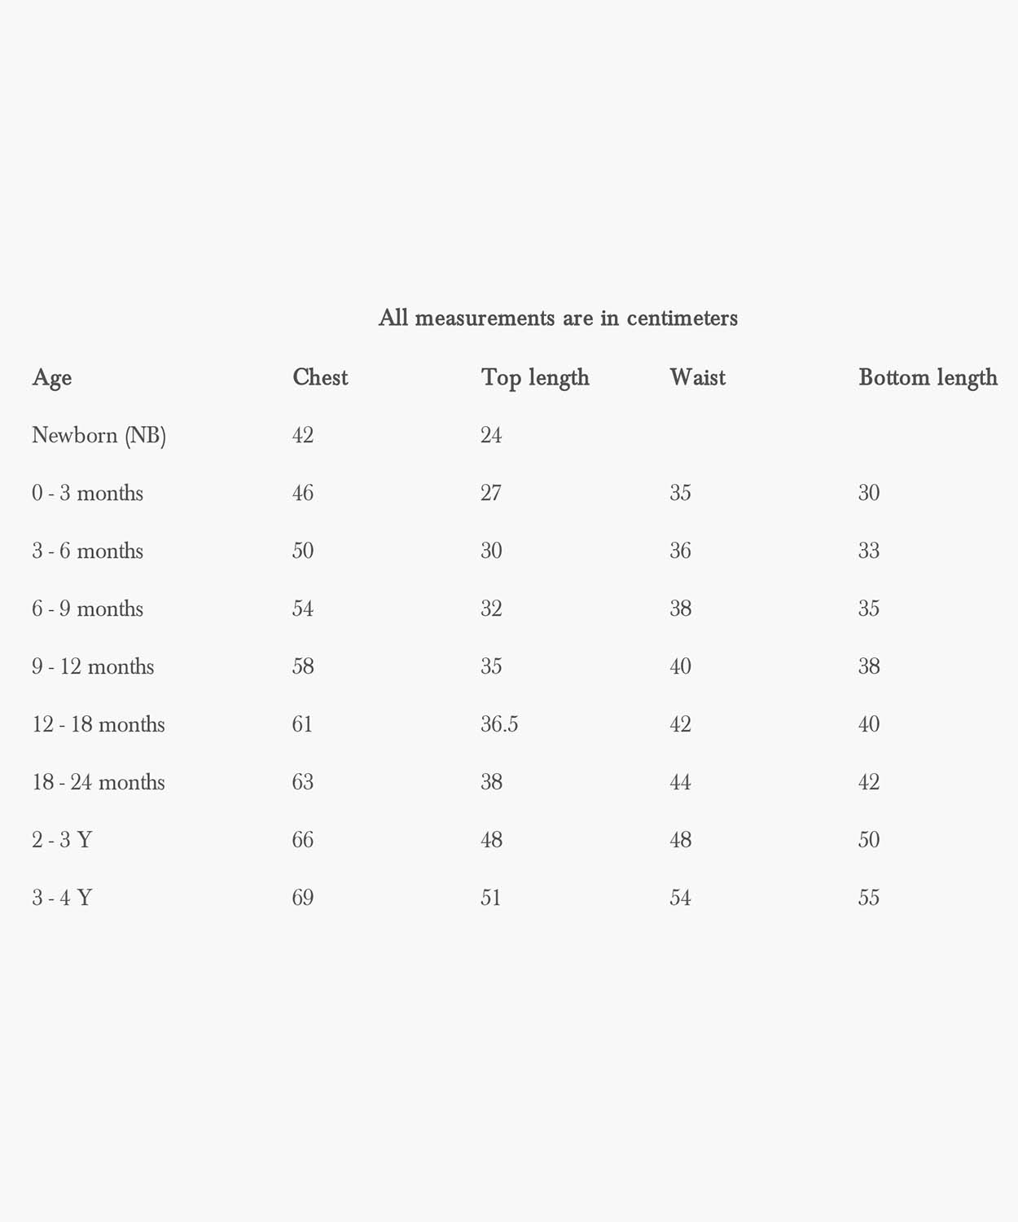Select the 12 - 18 months row label
Image resolution: width=1018 pixels, height=1222 pixels.
pos(99,724)
